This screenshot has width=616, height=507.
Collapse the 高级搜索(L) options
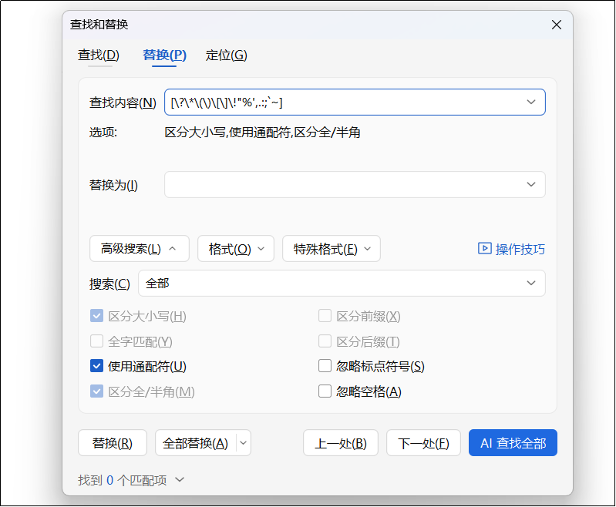(x=139, y=249)
